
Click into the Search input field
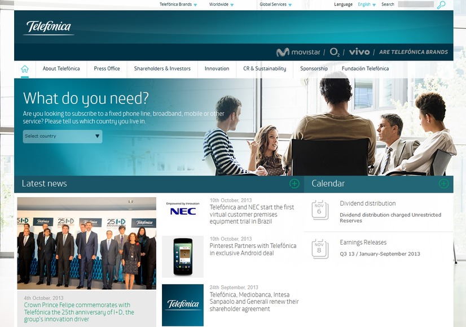point(416,5)
